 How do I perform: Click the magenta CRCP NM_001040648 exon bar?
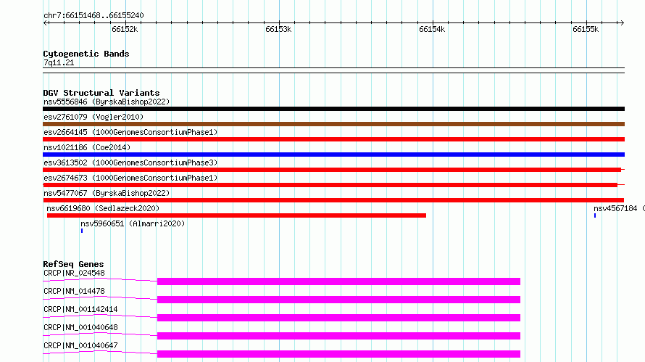coord(338,336)
